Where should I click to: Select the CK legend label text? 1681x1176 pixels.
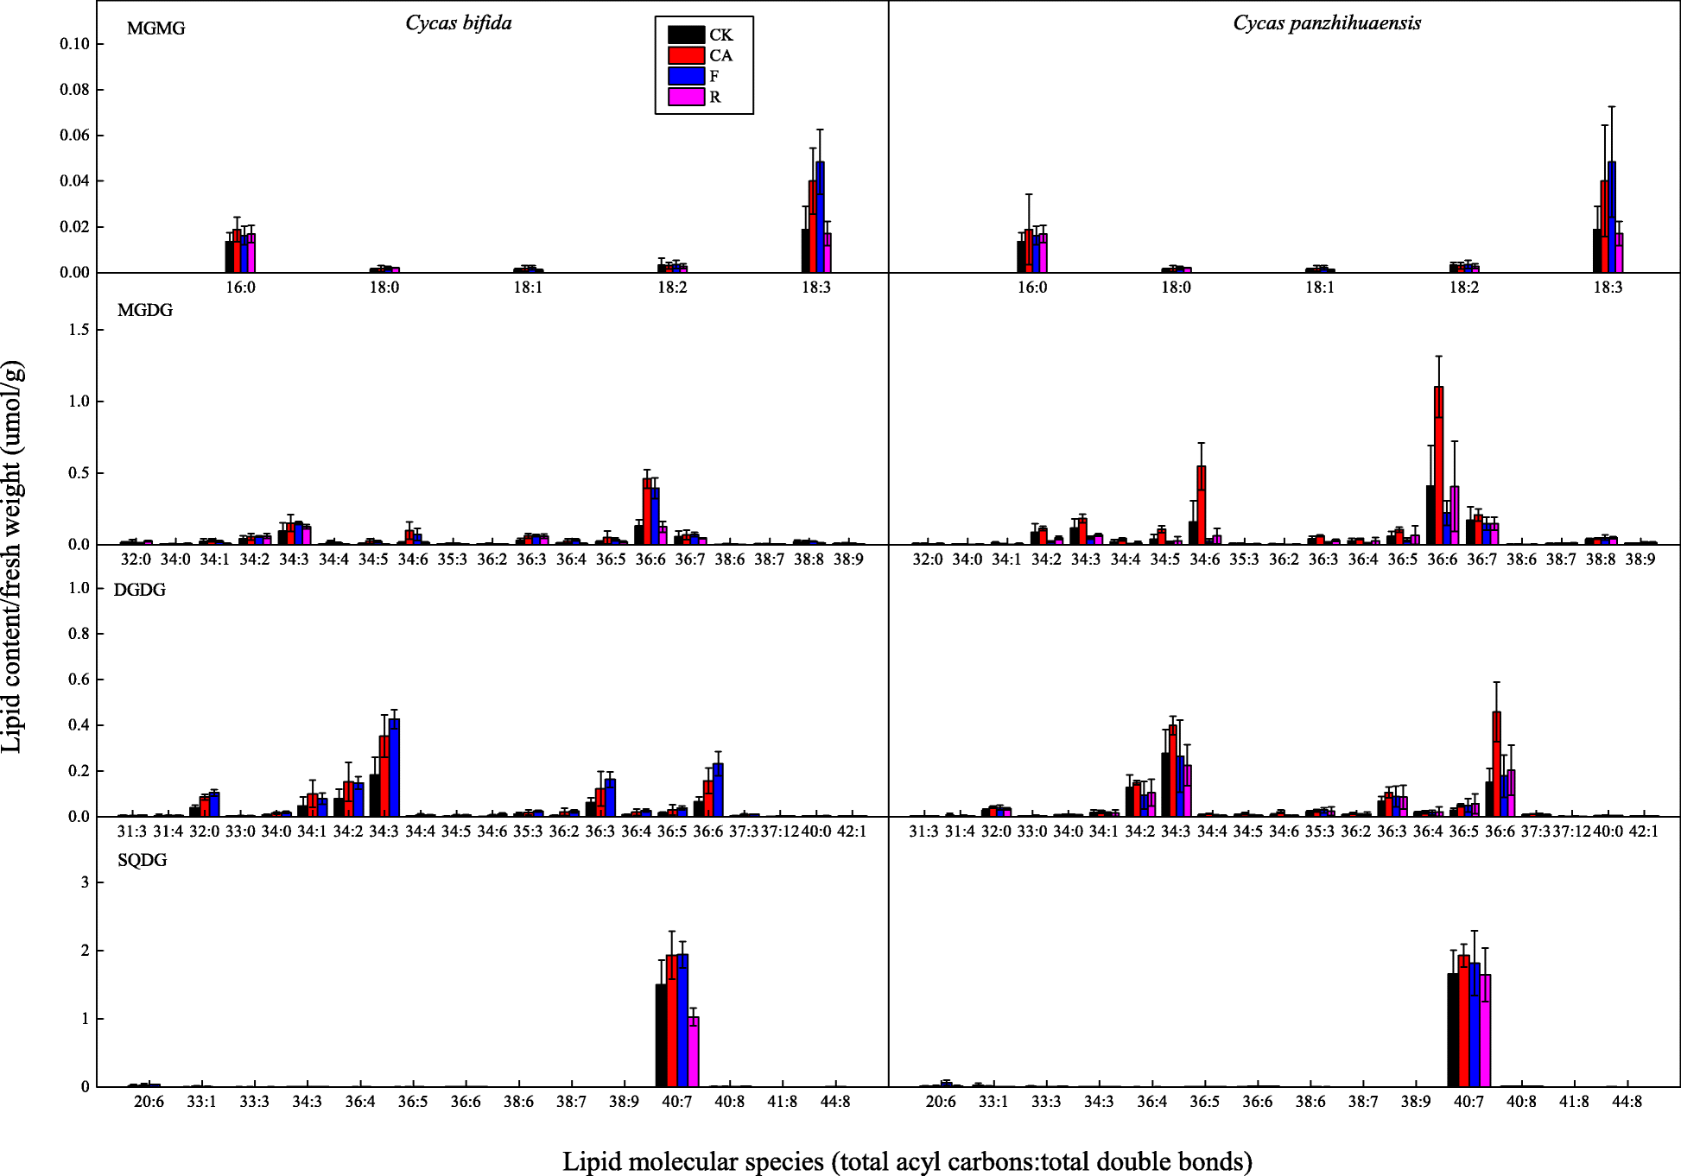(x=721, y=35)
